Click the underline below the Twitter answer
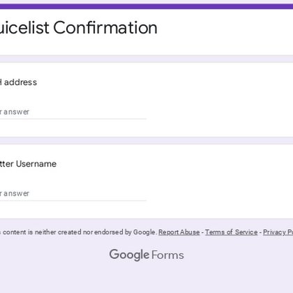 point(73,200)
